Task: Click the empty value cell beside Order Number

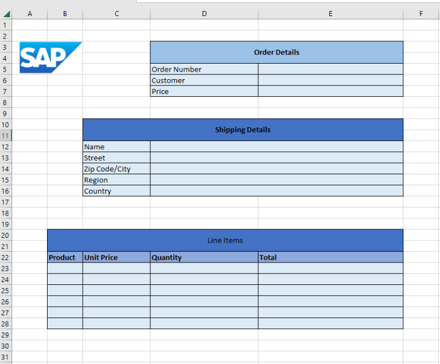Action: coord(330,69)
